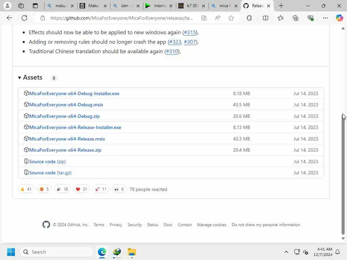Toggle hooray reaction with 18

pyautogui.click(x=62, y=189)
